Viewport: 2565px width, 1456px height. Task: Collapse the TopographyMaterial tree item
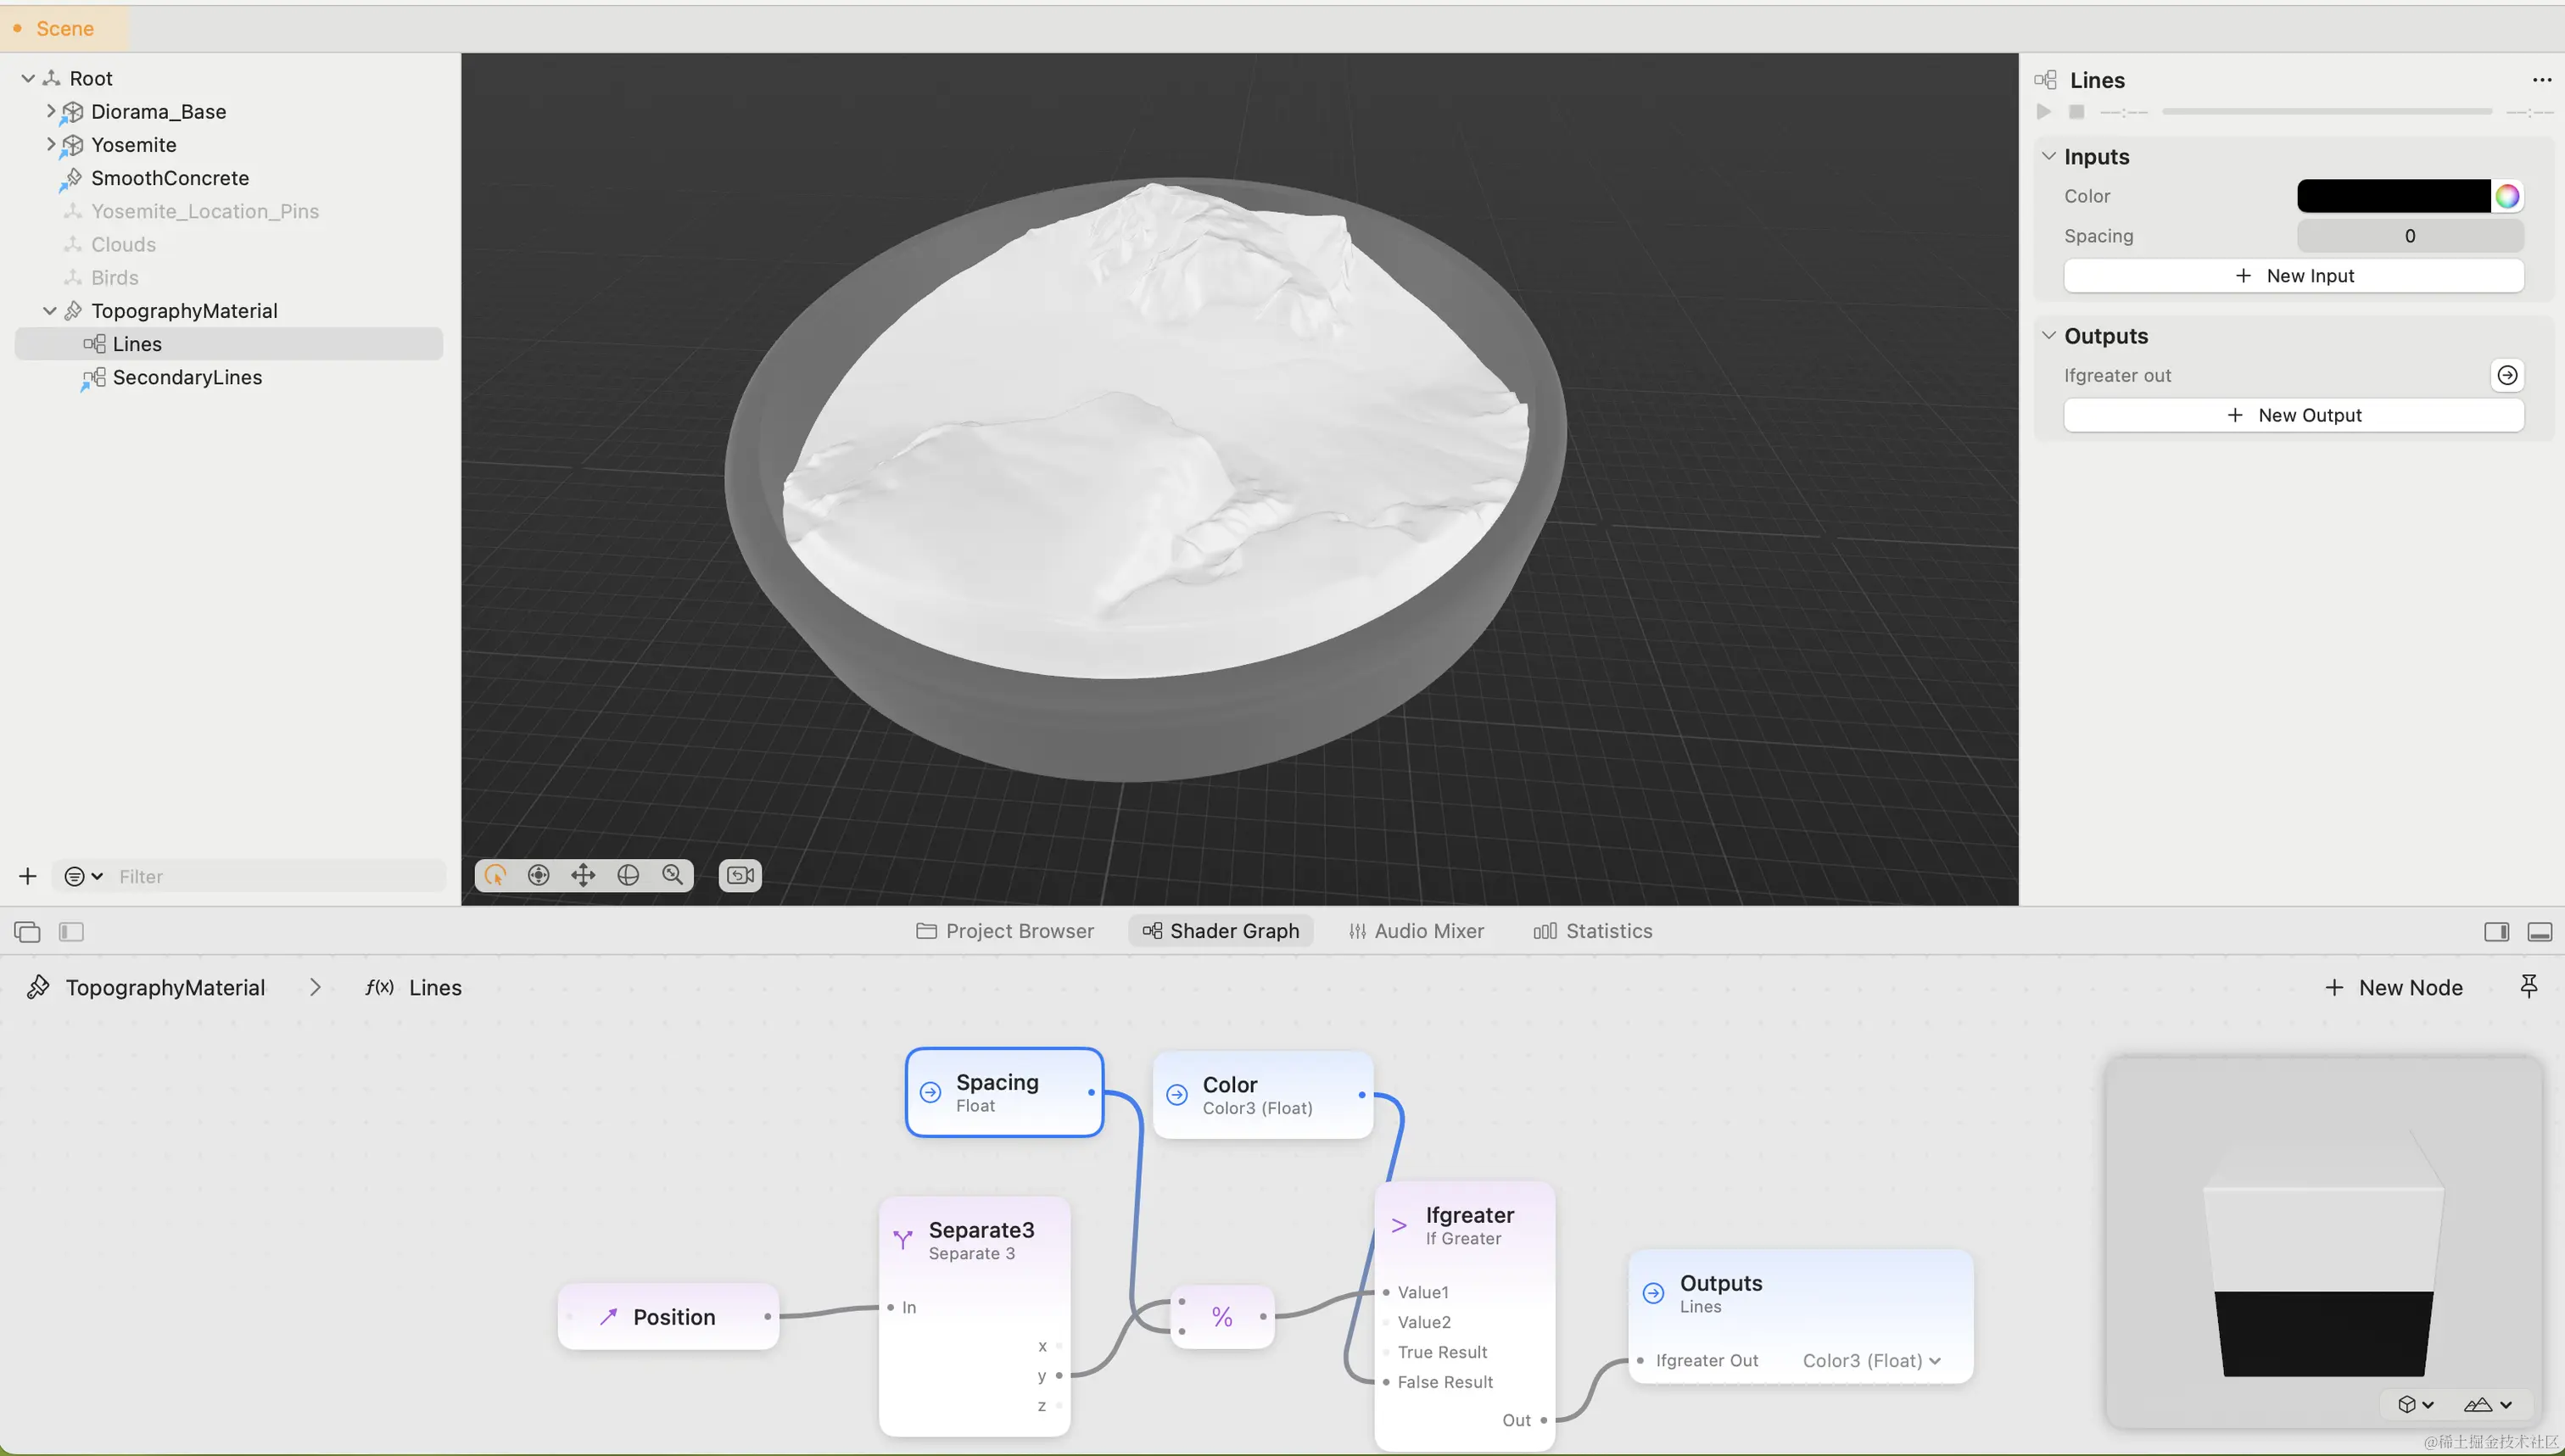(49, 311)
